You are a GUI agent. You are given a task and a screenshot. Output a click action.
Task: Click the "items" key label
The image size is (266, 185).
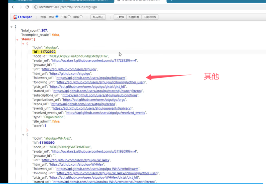(x=26, y=39)
